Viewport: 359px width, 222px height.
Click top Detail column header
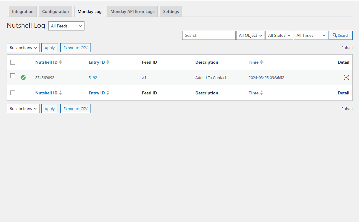[x=343, y=62]
